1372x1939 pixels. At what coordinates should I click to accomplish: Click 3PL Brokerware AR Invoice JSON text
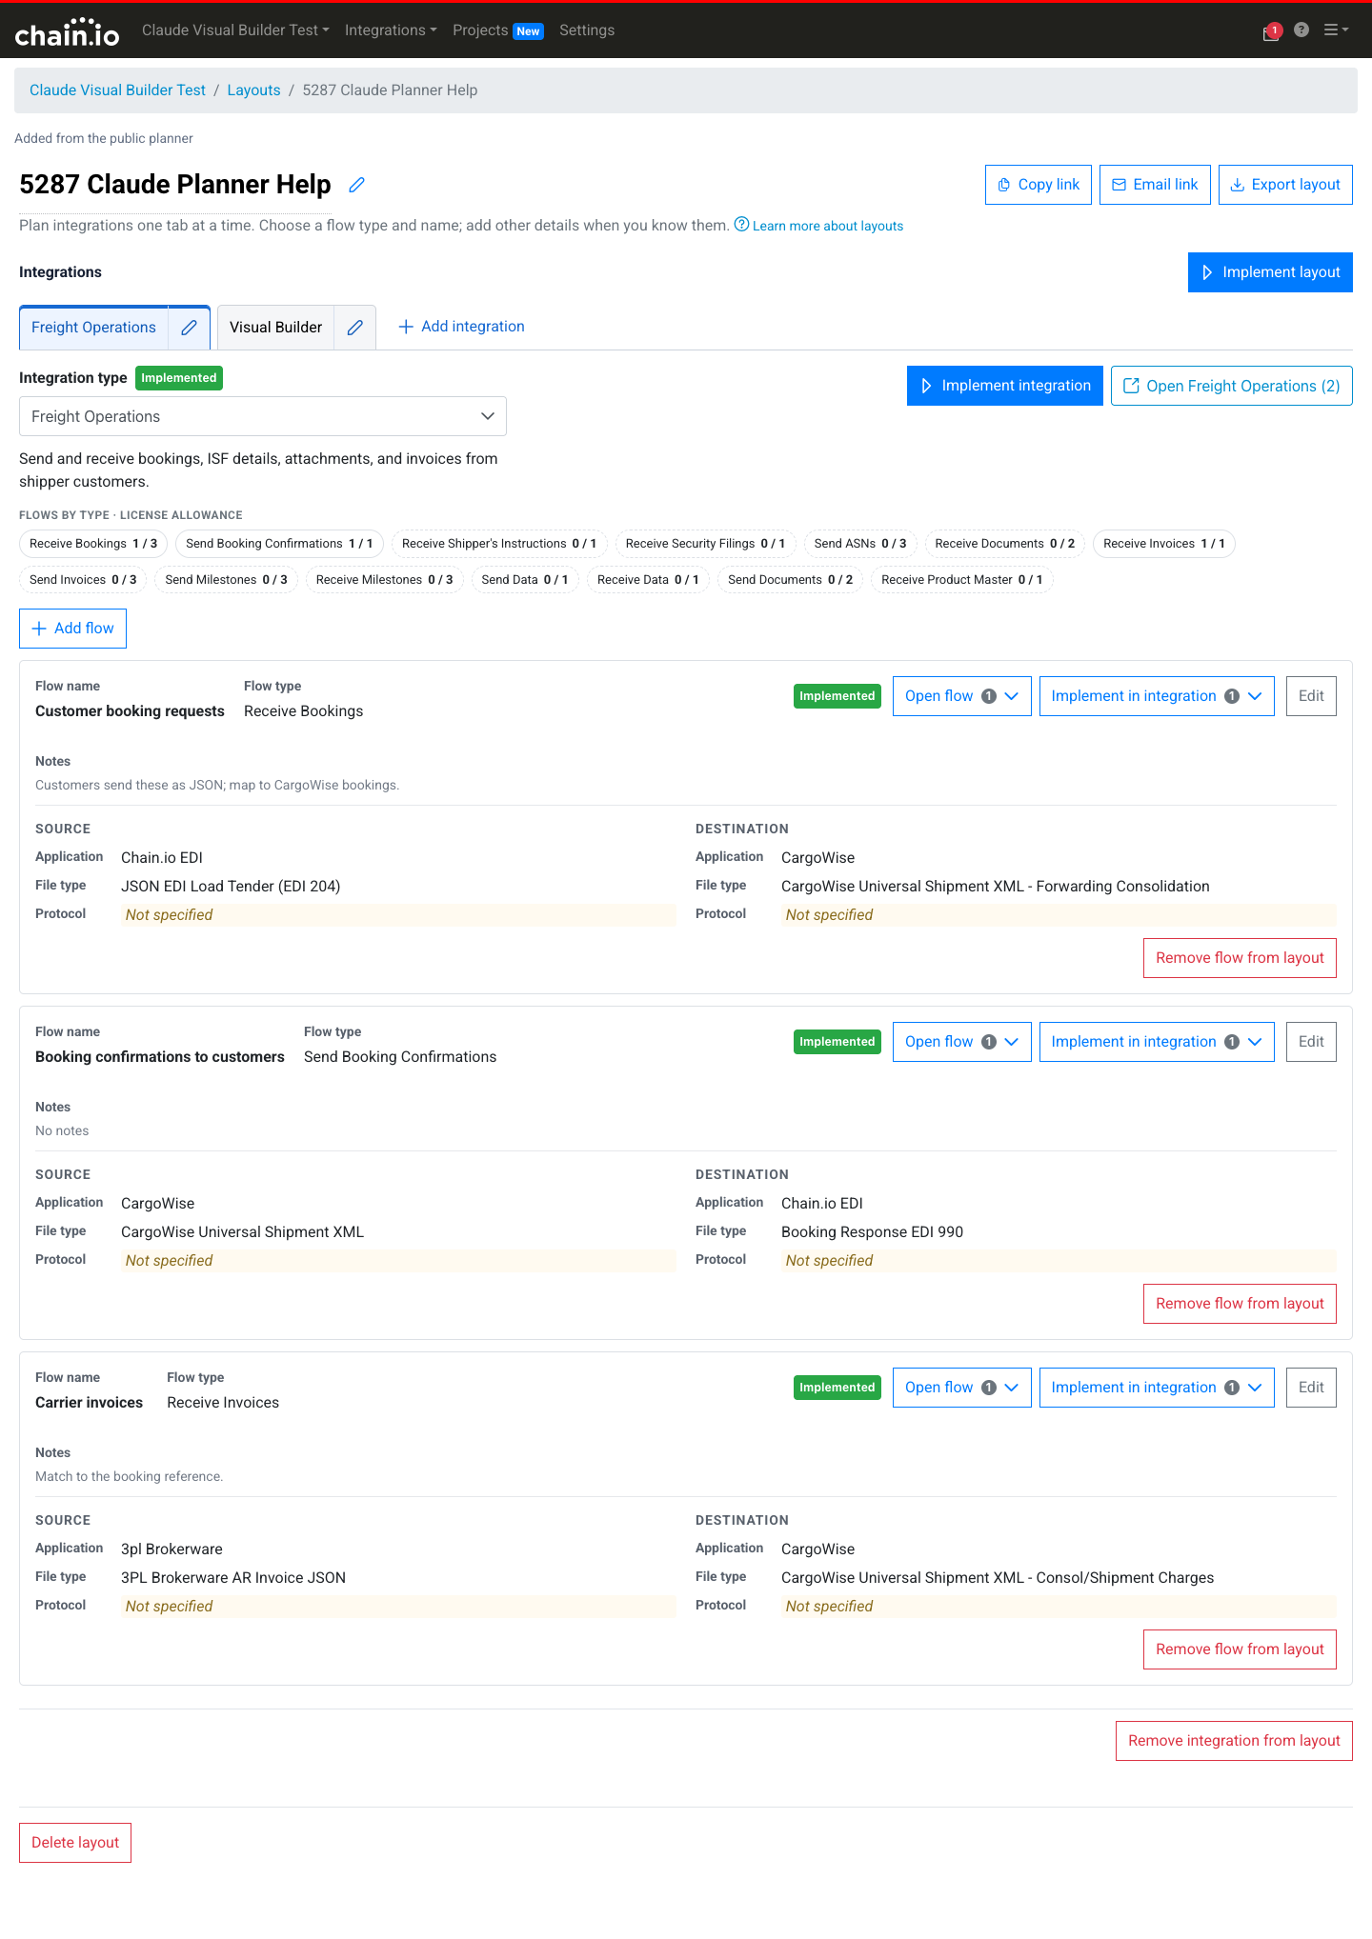[233, 1578]
